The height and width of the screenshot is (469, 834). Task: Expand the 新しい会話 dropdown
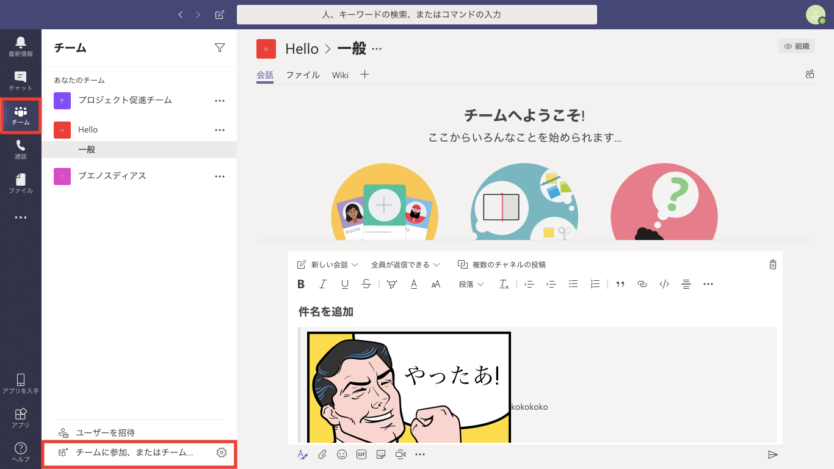click(328, 264)
